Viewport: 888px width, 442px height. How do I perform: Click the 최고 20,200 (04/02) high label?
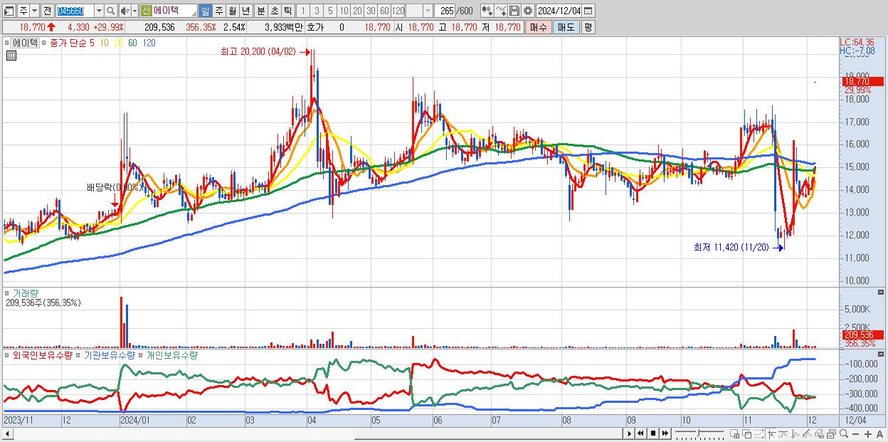pyautogui.click(x=258, y=52)
